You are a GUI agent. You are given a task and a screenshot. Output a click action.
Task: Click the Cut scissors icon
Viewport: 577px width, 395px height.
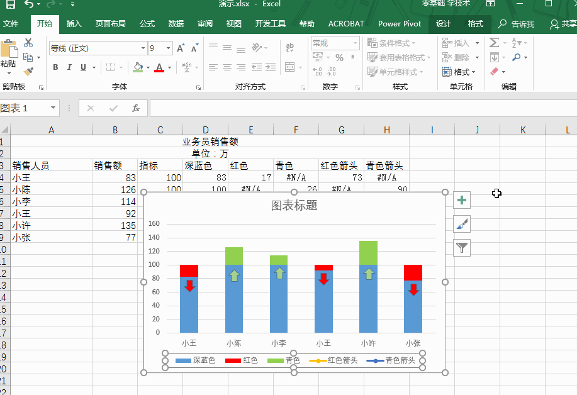point(28,43)
